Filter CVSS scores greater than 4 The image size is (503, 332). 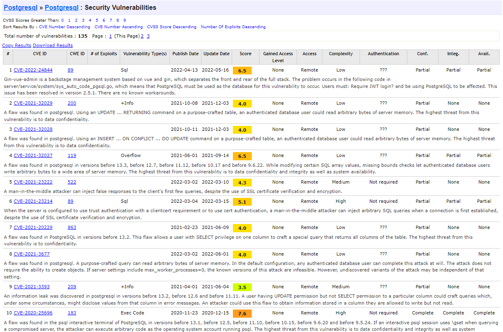90,20
